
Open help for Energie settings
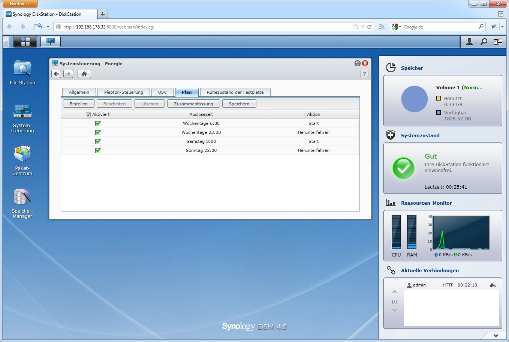[364, 74]
